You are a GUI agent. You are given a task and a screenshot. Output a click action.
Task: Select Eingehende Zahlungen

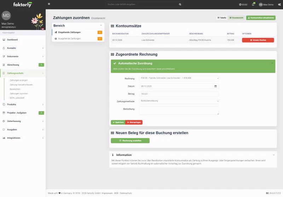(x=78, y=32)
